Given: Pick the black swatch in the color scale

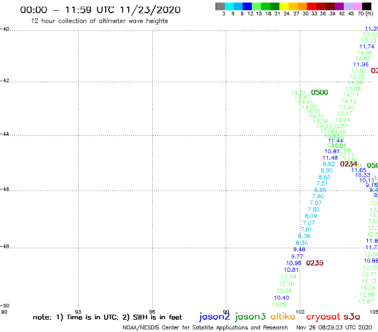Looking at the screenshot, I should [x=367, y=6].
